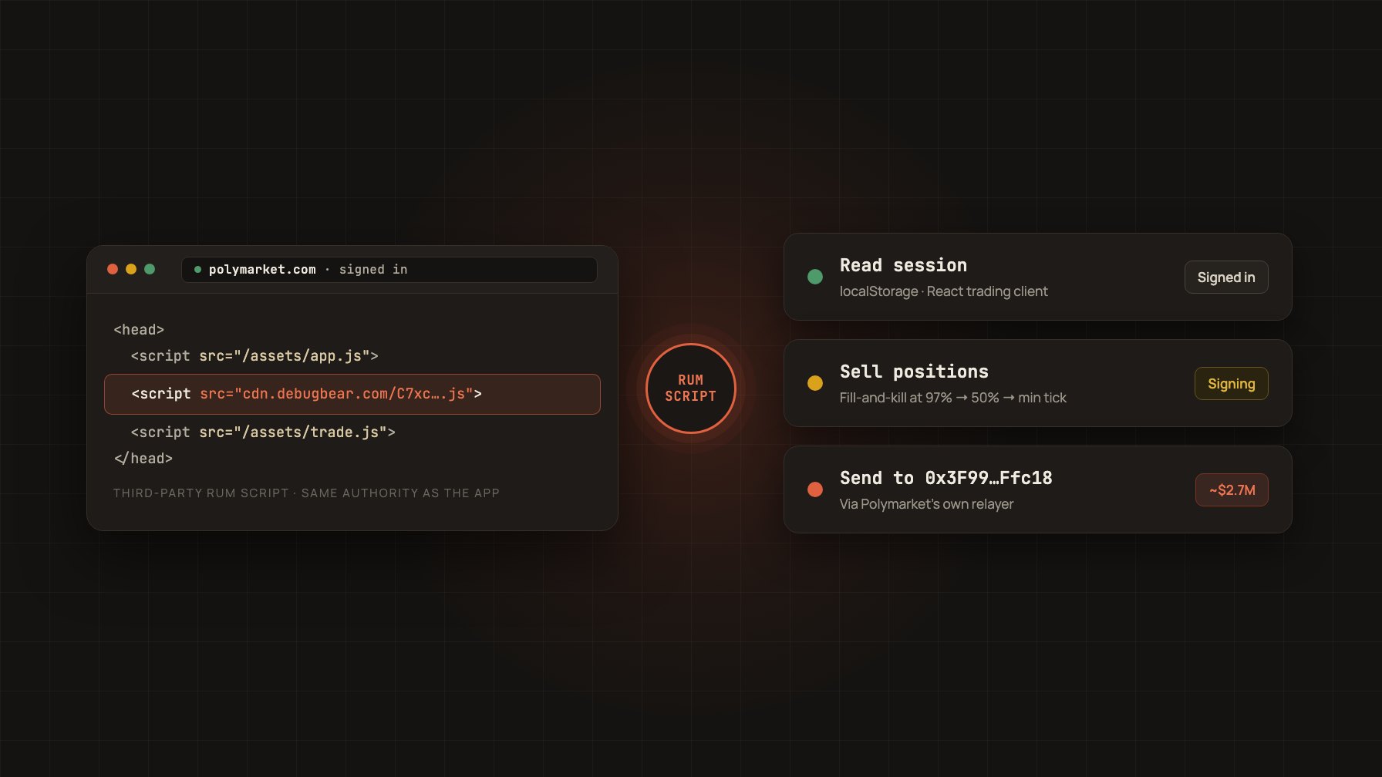Click the green dot on Read session card
Viewport: 1382px width, 777px height.
coord(815,277)
